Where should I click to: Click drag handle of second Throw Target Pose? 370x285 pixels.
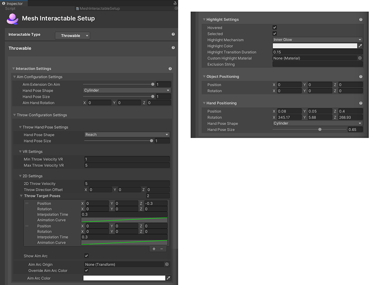tap(27, 226)
